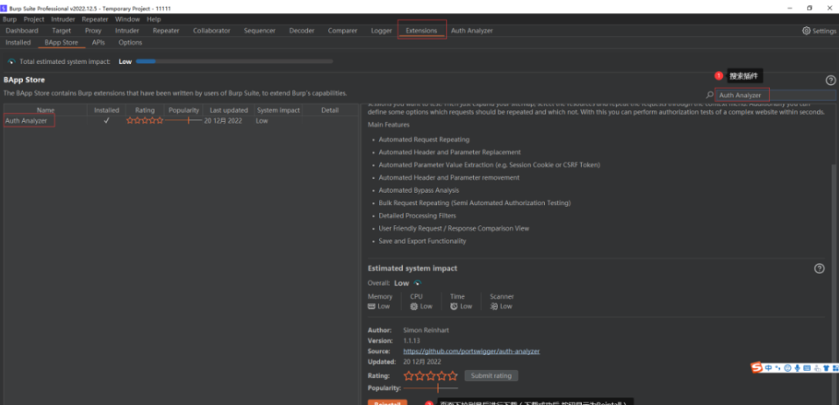Click the search magnifier icon
This screenshot has width=839, height=405.
click(x=709, y=95)
